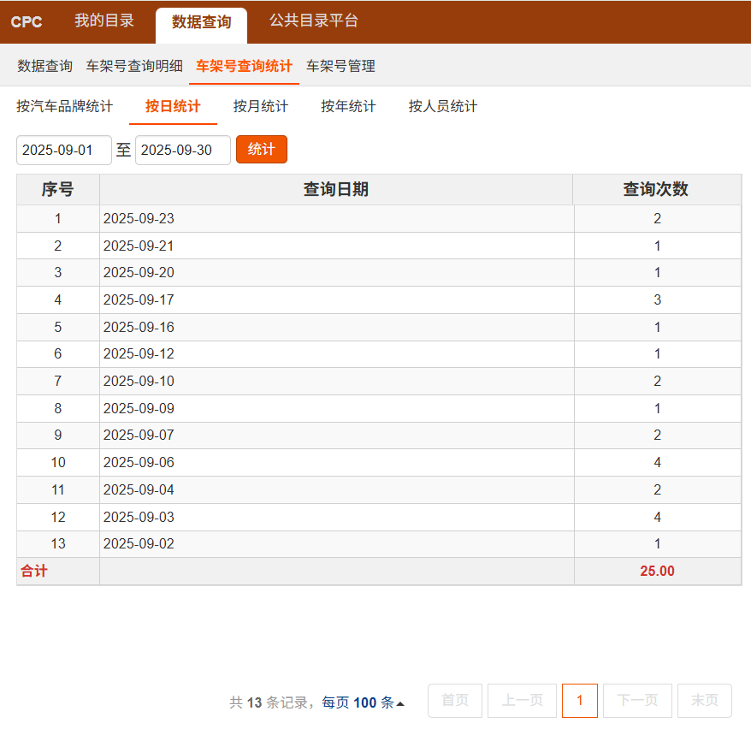Click the 查询日期 column header

tap(336, 189)
